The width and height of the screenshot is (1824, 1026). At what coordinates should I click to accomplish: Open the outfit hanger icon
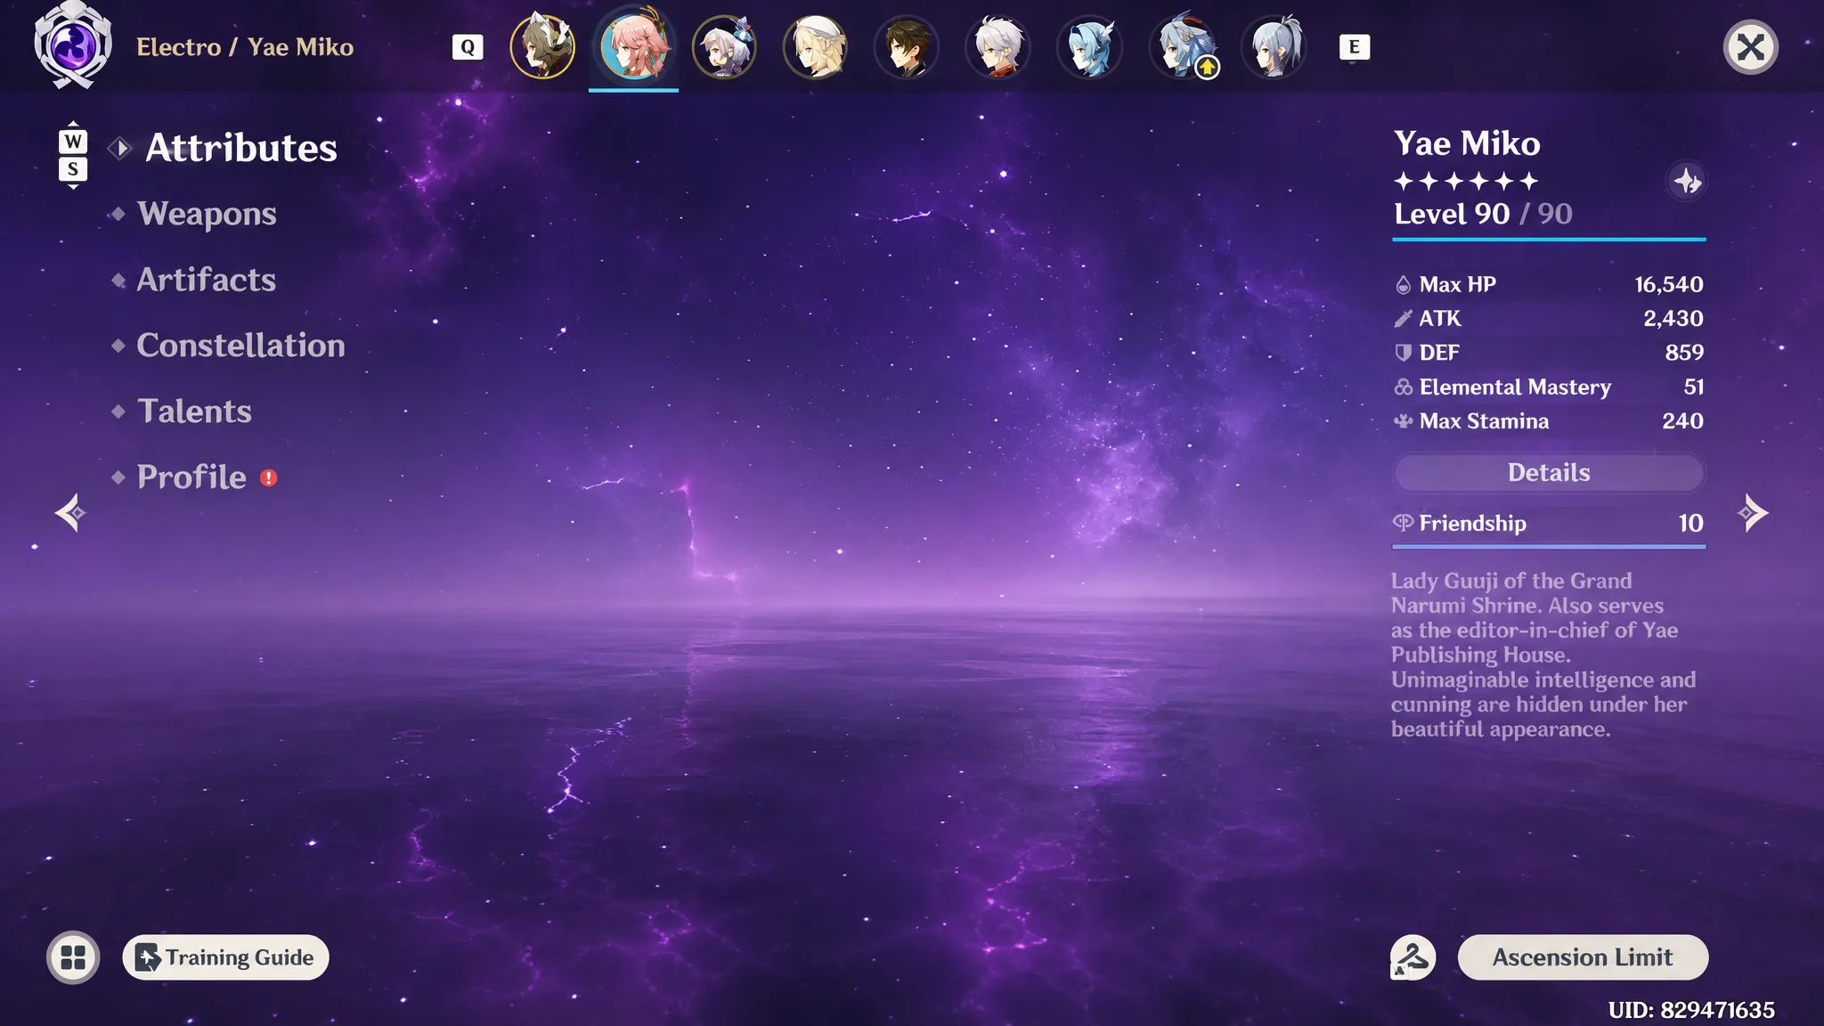click(1413, 957)
